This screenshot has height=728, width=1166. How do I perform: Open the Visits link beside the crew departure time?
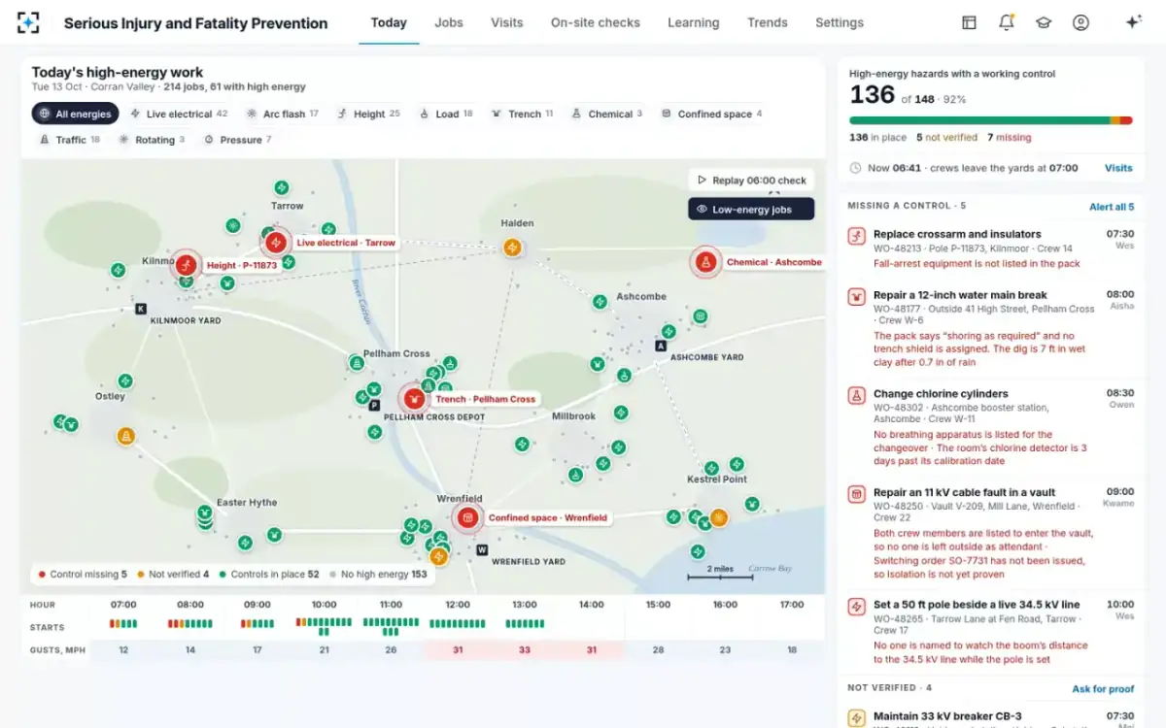click(x=1118, y=168)
